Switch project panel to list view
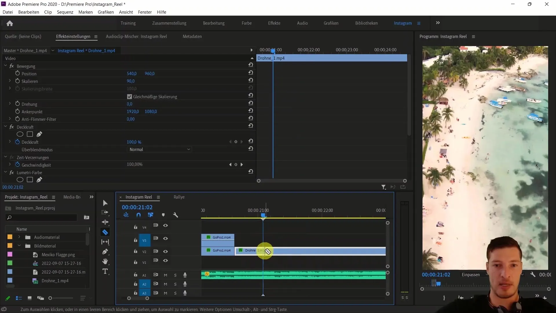 pyautogui.click(x=19, y=298)
